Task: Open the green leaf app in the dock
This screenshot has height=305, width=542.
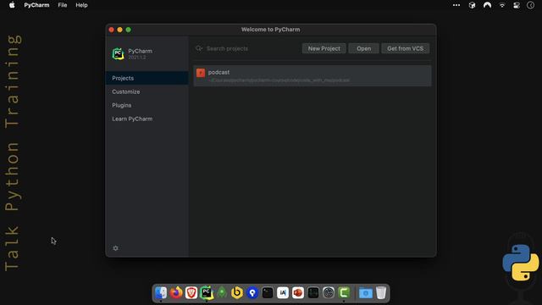Action: (x=222, y=292)
